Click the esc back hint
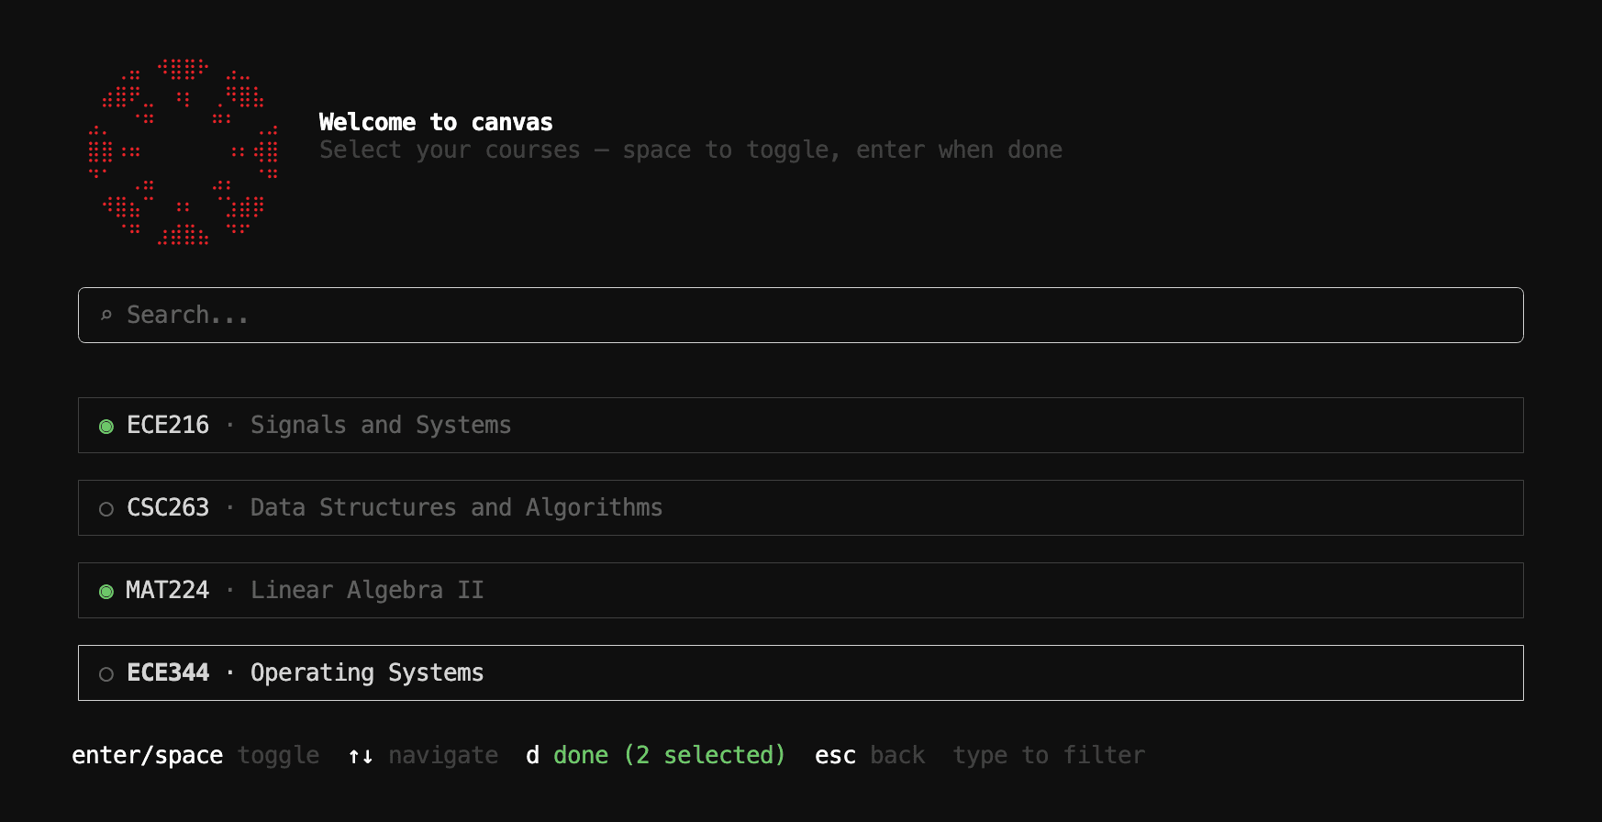Screen dimensions: 1602x822 pos(870,755)
